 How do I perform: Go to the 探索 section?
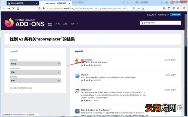50,24
